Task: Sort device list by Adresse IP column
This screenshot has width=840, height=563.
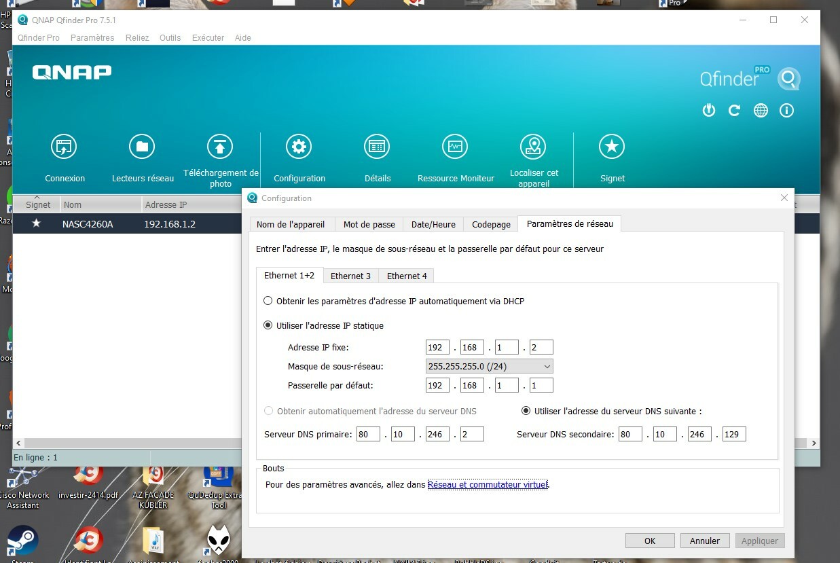Action: point(192,204)
